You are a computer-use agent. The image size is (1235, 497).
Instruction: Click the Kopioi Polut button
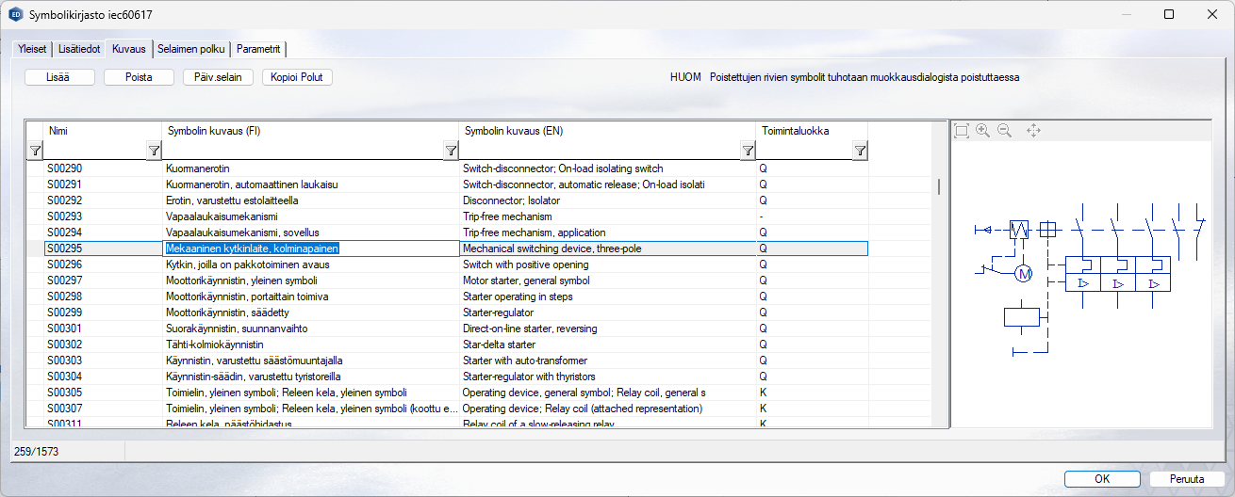pos(297,77)
